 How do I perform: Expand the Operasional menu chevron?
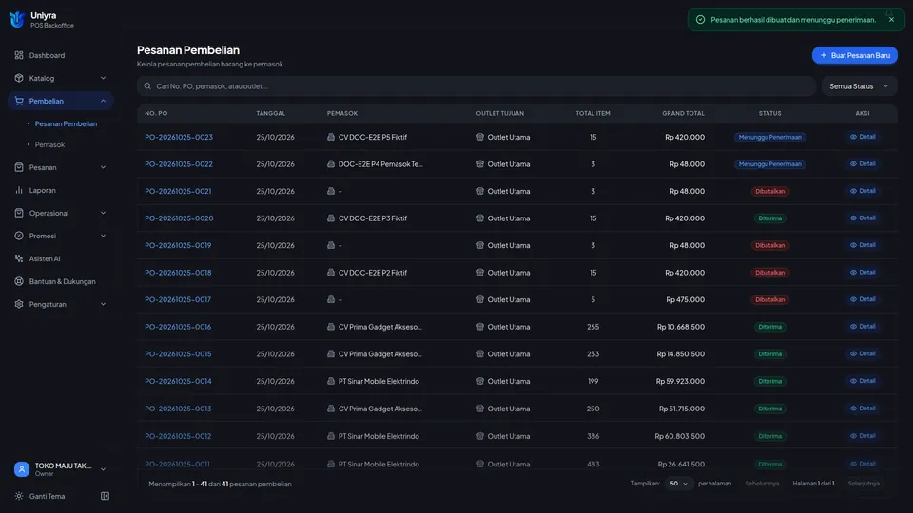point(103,213)
